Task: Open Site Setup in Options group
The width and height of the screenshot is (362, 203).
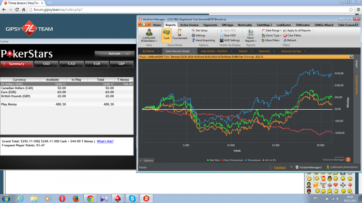Action: [200, 30]
